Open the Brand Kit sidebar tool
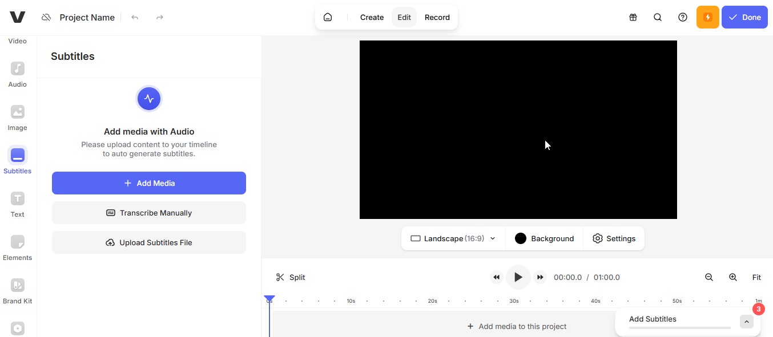 click(x=18, y=291)
